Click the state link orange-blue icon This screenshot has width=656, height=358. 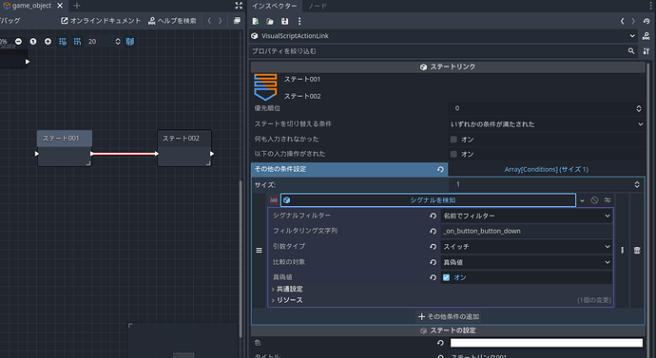tap(265, 87)
